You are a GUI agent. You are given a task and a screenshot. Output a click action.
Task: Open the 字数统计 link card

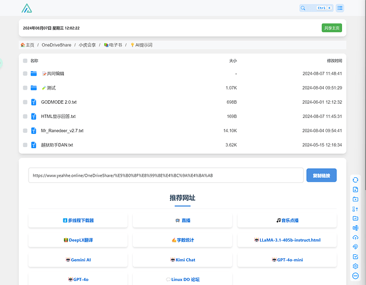182,240
